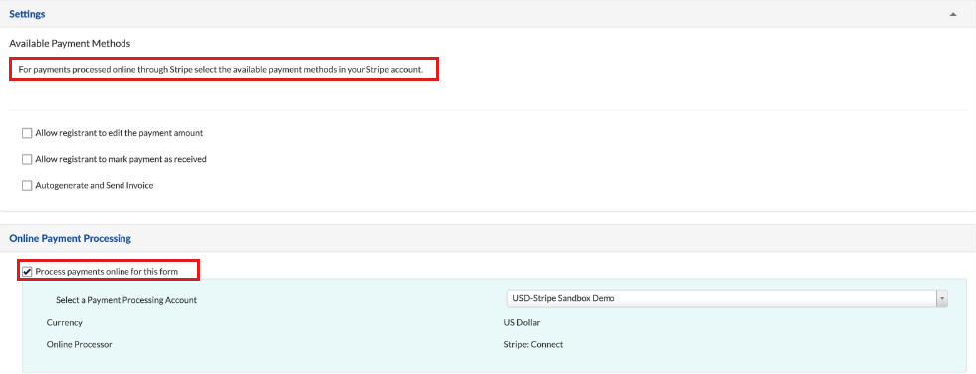This screenshot has height=374, width=976.
Task: Collapse the Settings panel with the arrow icon
Action: (953, 14)
